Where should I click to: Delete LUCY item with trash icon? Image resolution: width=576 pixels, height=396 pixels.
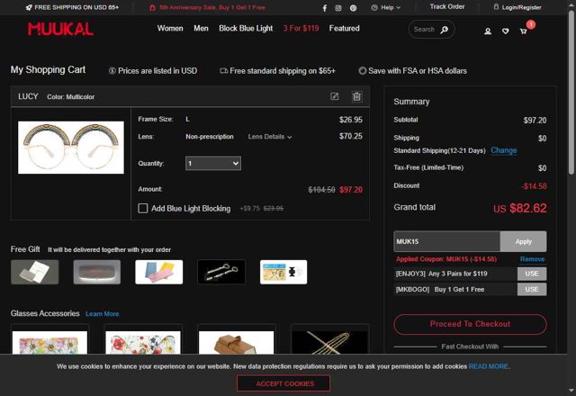click(x=356, y=96)
